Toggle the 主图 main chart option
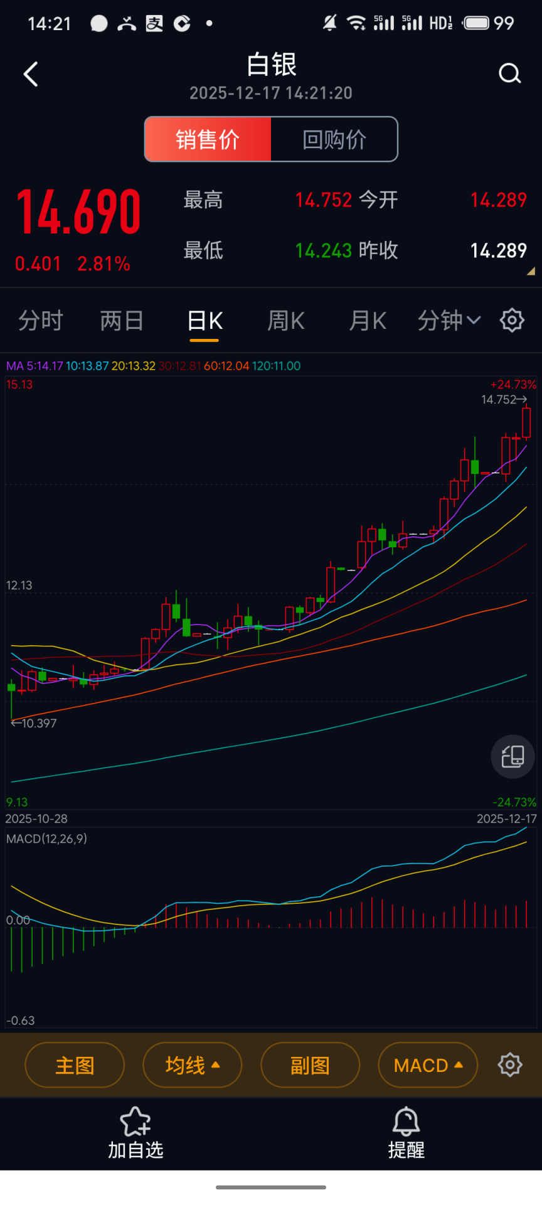This screenshot has width=542, height=1205. pyautogui.click(x=75, y=1065)
